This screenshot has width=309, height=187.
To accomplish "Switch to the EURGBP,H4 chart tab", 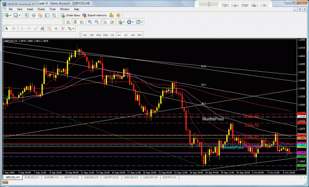I will (51, 178).
